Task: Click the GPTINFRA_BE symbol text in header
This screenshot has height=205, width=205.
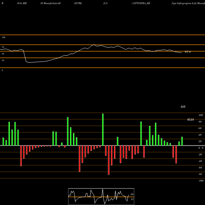Action: pyautogui.click(x=141, y=3)
